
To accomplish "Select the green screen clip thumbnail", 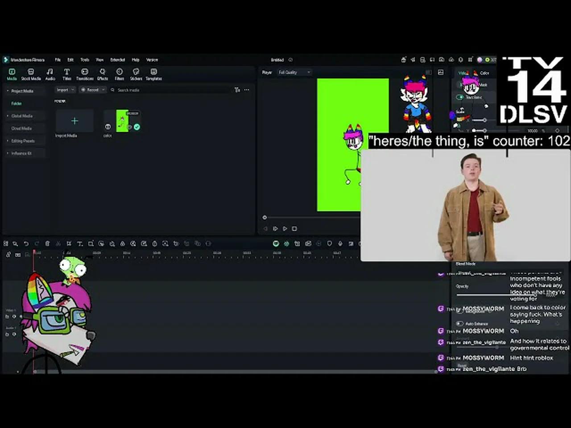I will coord(122,121).
